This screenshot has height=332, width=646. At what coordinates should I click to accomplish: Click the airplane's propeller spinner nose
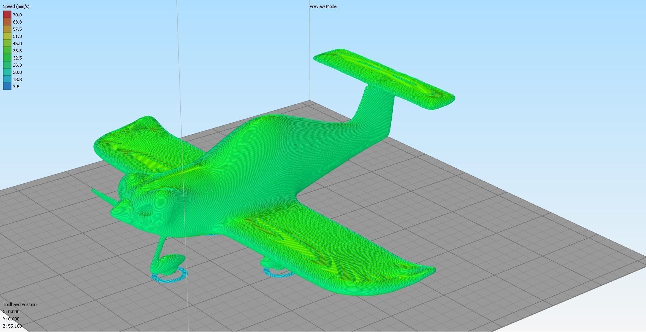(121, 209)
